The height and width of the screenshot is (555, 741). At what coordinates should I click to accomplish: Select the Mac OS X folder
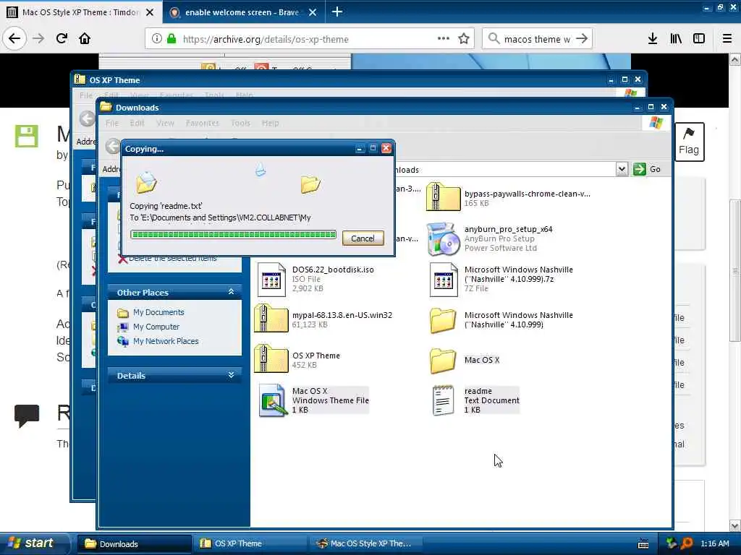tap(465, 360)
